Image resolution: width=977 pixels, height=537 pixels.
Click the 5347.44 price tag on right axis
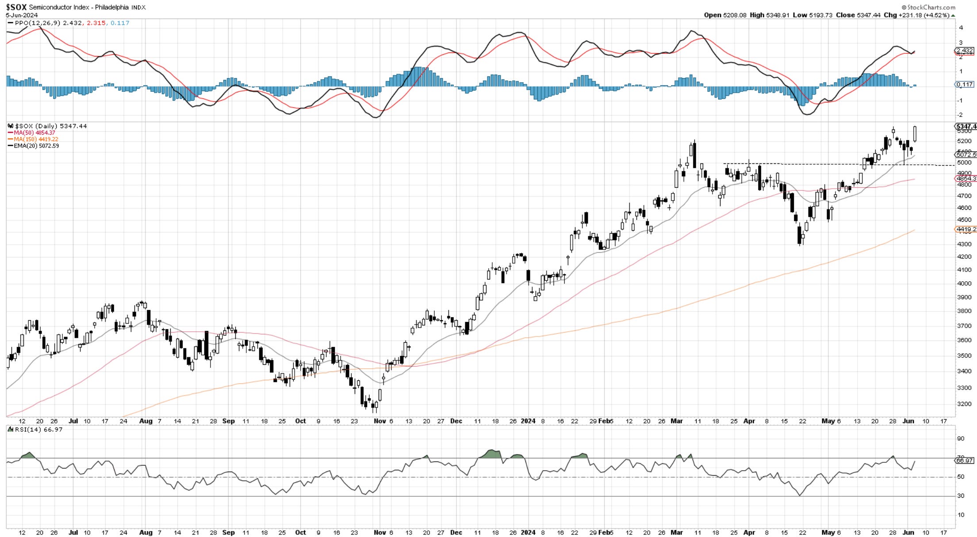pos(966,127)
